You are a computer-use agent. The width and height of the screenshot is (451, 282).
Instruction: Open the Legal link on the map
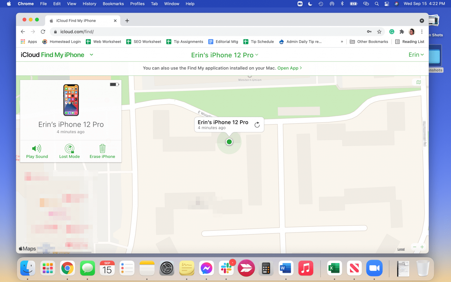(x=401, y=249)
